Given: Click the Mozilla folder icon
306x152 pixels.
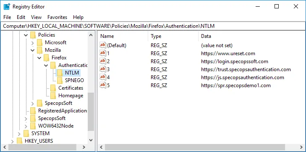Looking at the screenshot, I should coord(39,50).
